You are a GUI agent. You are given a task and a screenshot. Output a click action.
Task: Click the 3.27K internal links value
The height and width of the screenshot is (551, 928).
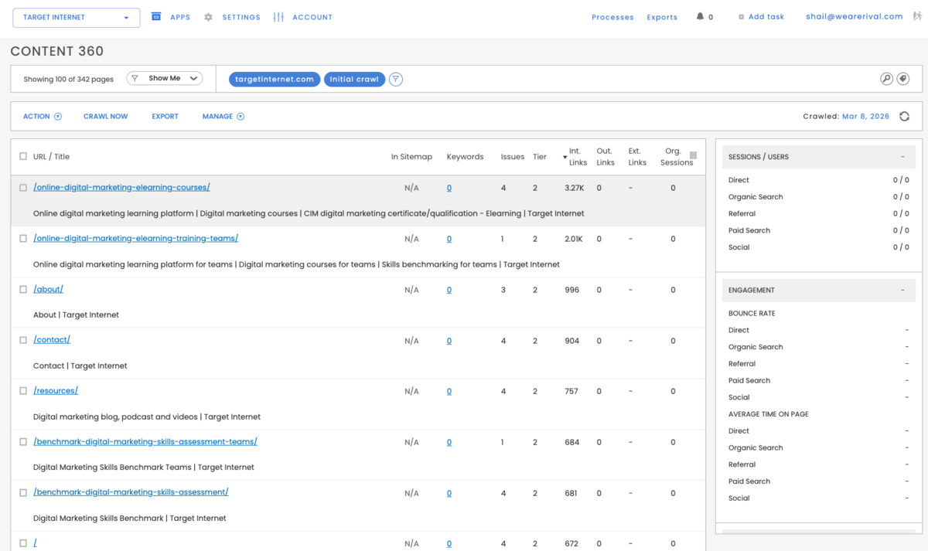point(575,188)
